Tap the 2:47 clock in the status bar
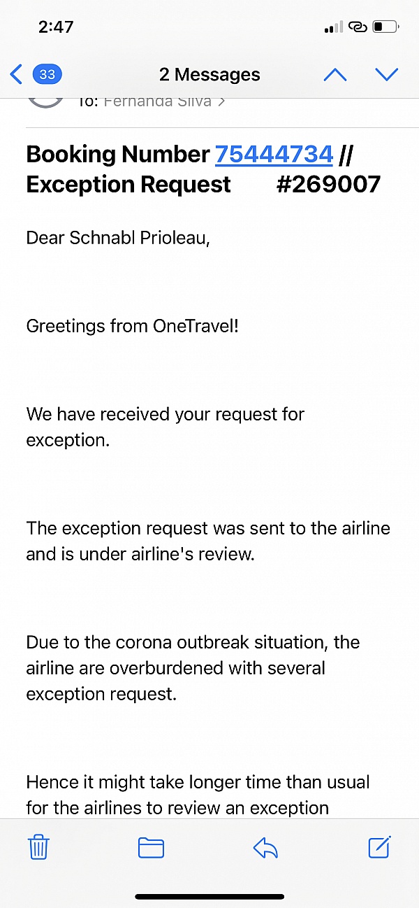The image size is (419, 908). coord(56,27)
